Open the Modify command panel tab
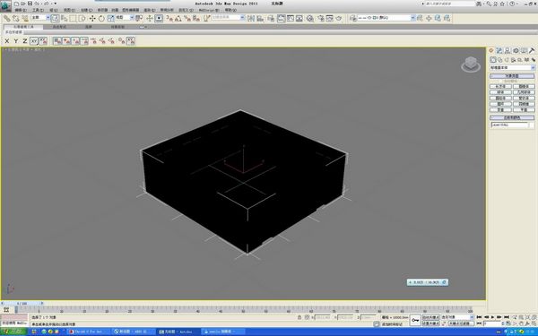 pos(499,50)
